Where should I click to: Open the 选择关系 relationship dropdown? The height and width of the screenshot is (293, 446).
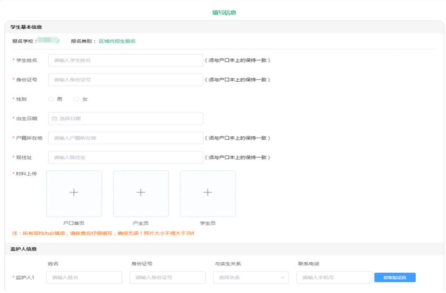[x=251, y=278]
